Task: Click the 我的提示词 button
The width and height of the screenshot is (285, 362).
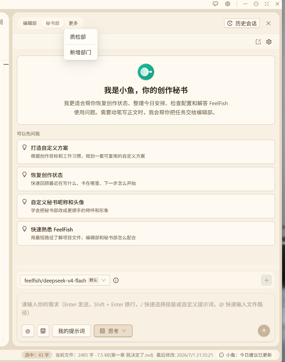Action: [72, 331]
